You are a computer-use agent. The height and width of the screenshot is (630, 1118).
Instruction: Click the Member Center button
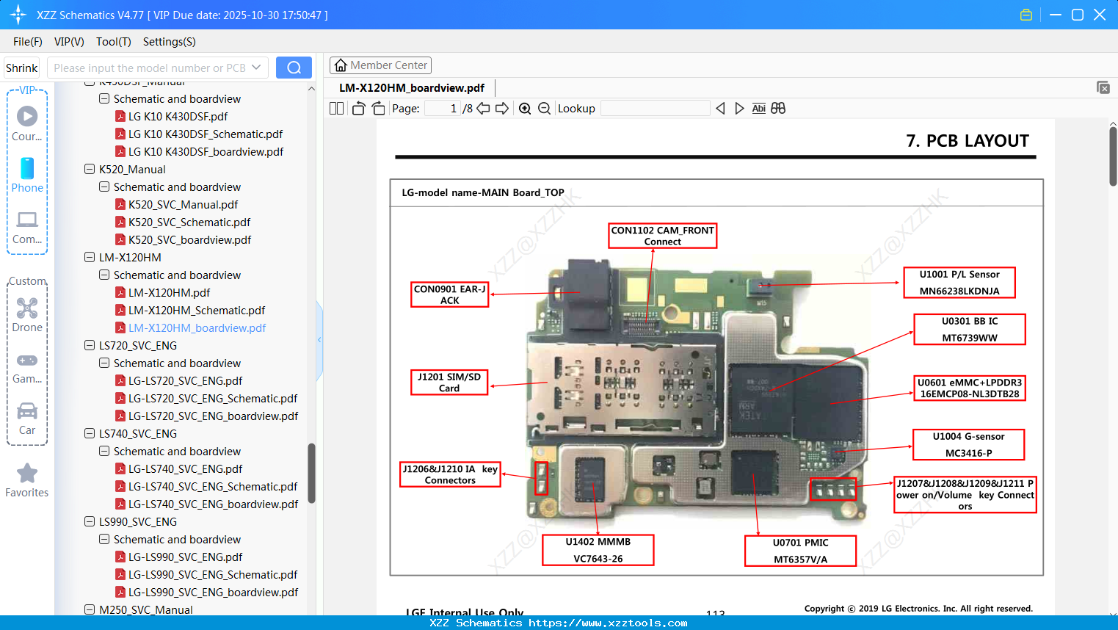[380, 65]
